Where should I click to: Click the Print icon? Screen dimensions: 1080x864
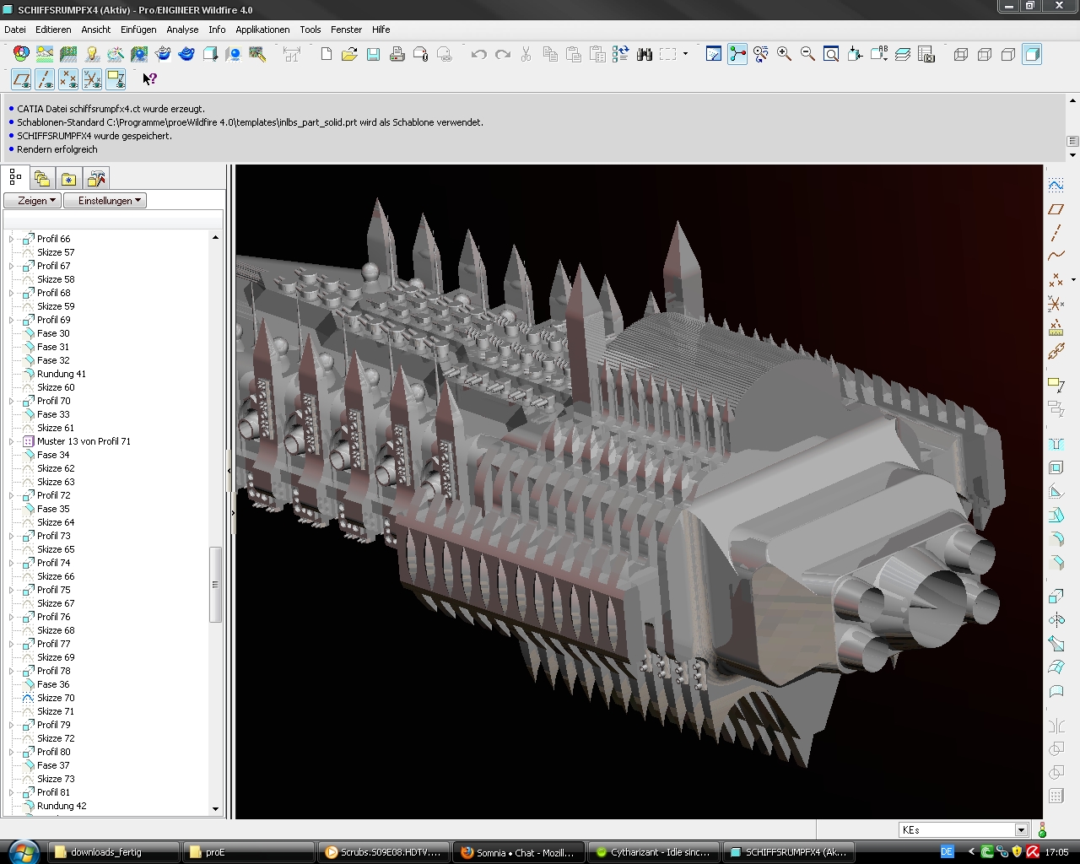pyautogui.click(x=397, y=55)
